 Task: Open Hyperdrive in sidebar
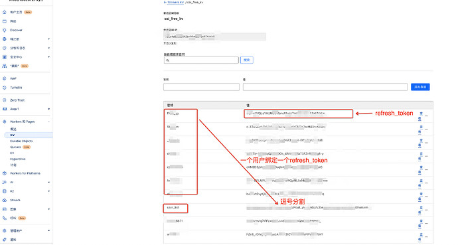coord(18,159)
